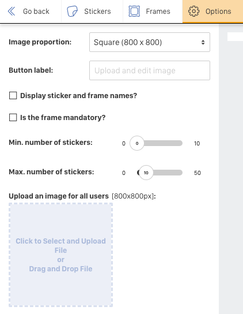
Task: Click the Max. number of stickers slider handle
Action: pyautogui.click(x=146, y=173)
